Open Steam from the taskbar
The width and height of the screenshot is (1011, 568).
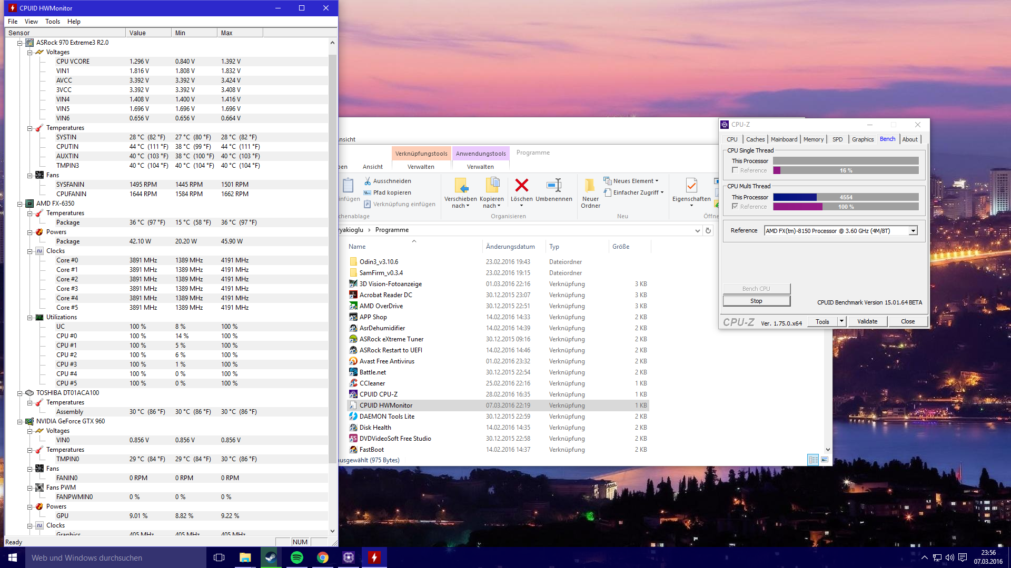(x=271, y=557)
